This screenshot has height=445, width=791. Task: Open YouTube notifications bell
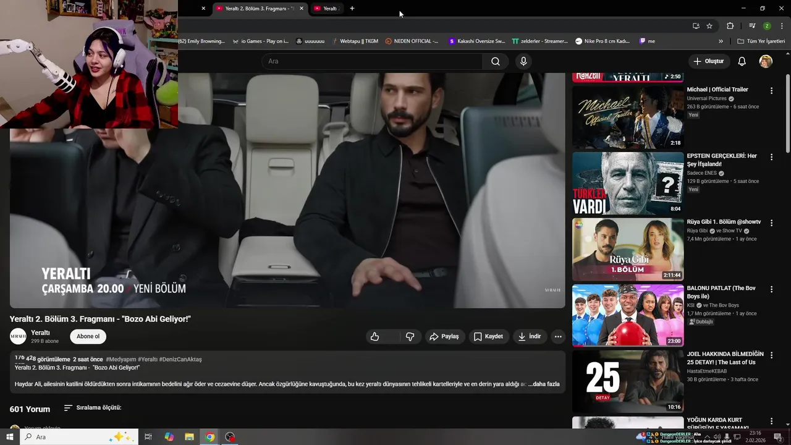[x=742, y=61]
